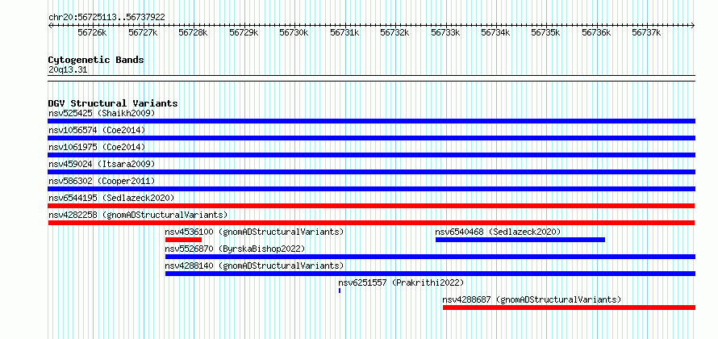Click the nsv4282258 (gnomADStructuralVariants) label

[138, 215]
